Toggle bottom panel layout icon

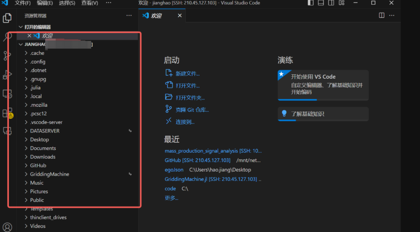[321, 3]
